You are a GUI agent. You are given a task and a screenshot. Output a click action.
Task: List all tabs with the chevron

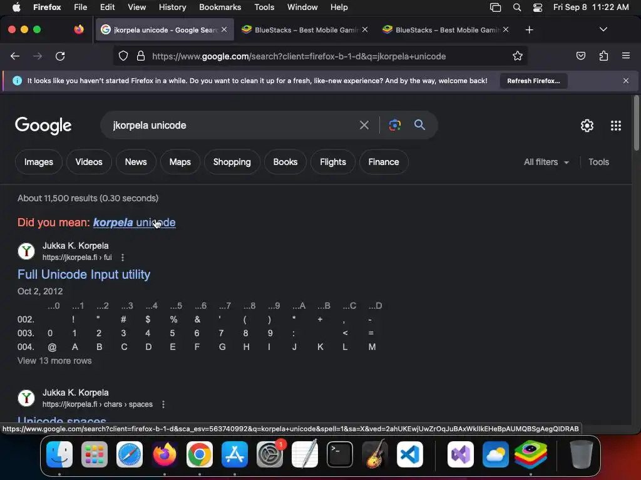click(603, 29)
